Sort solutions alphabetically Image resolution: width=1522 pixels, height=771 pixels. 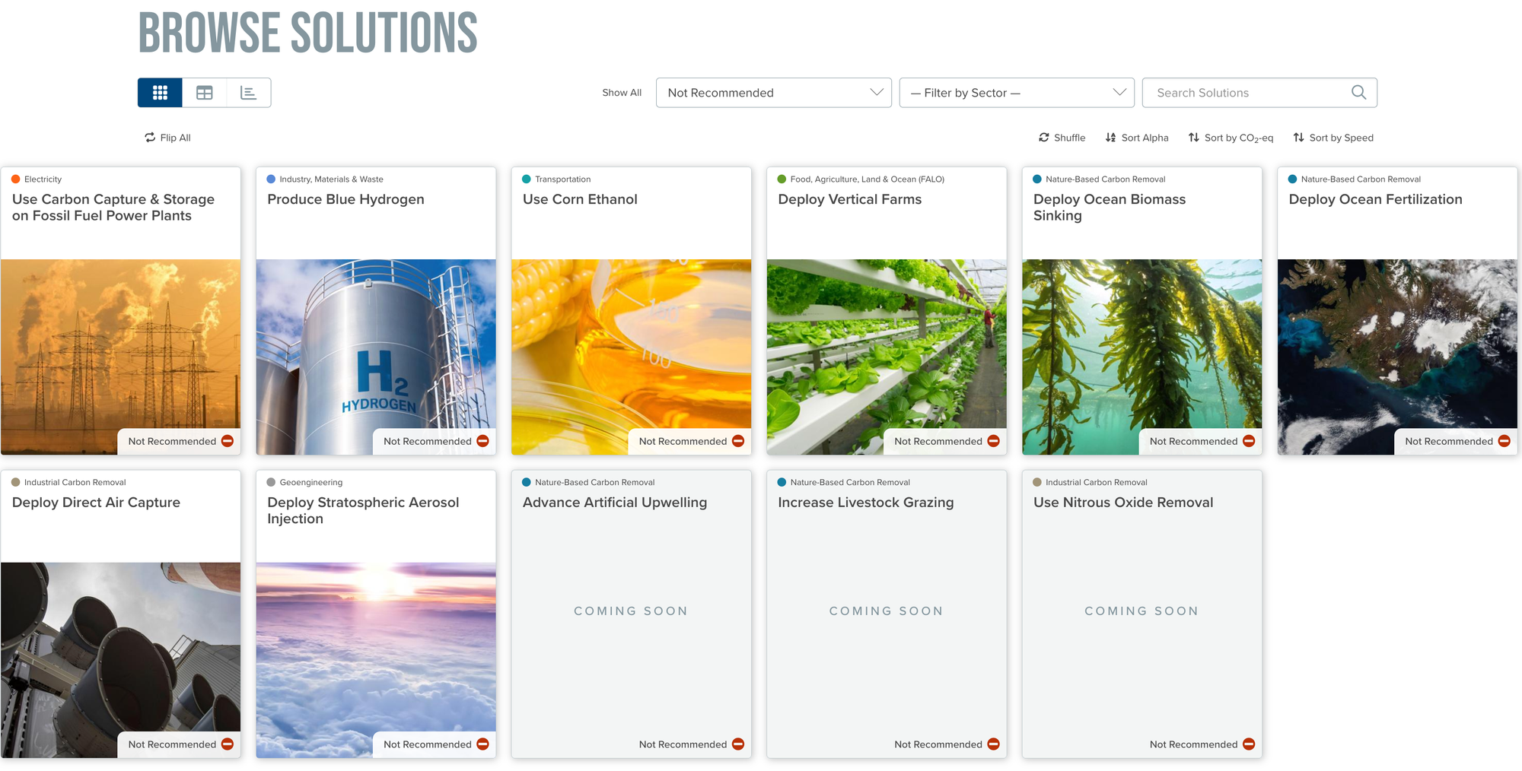click(x=1137, y=138)
